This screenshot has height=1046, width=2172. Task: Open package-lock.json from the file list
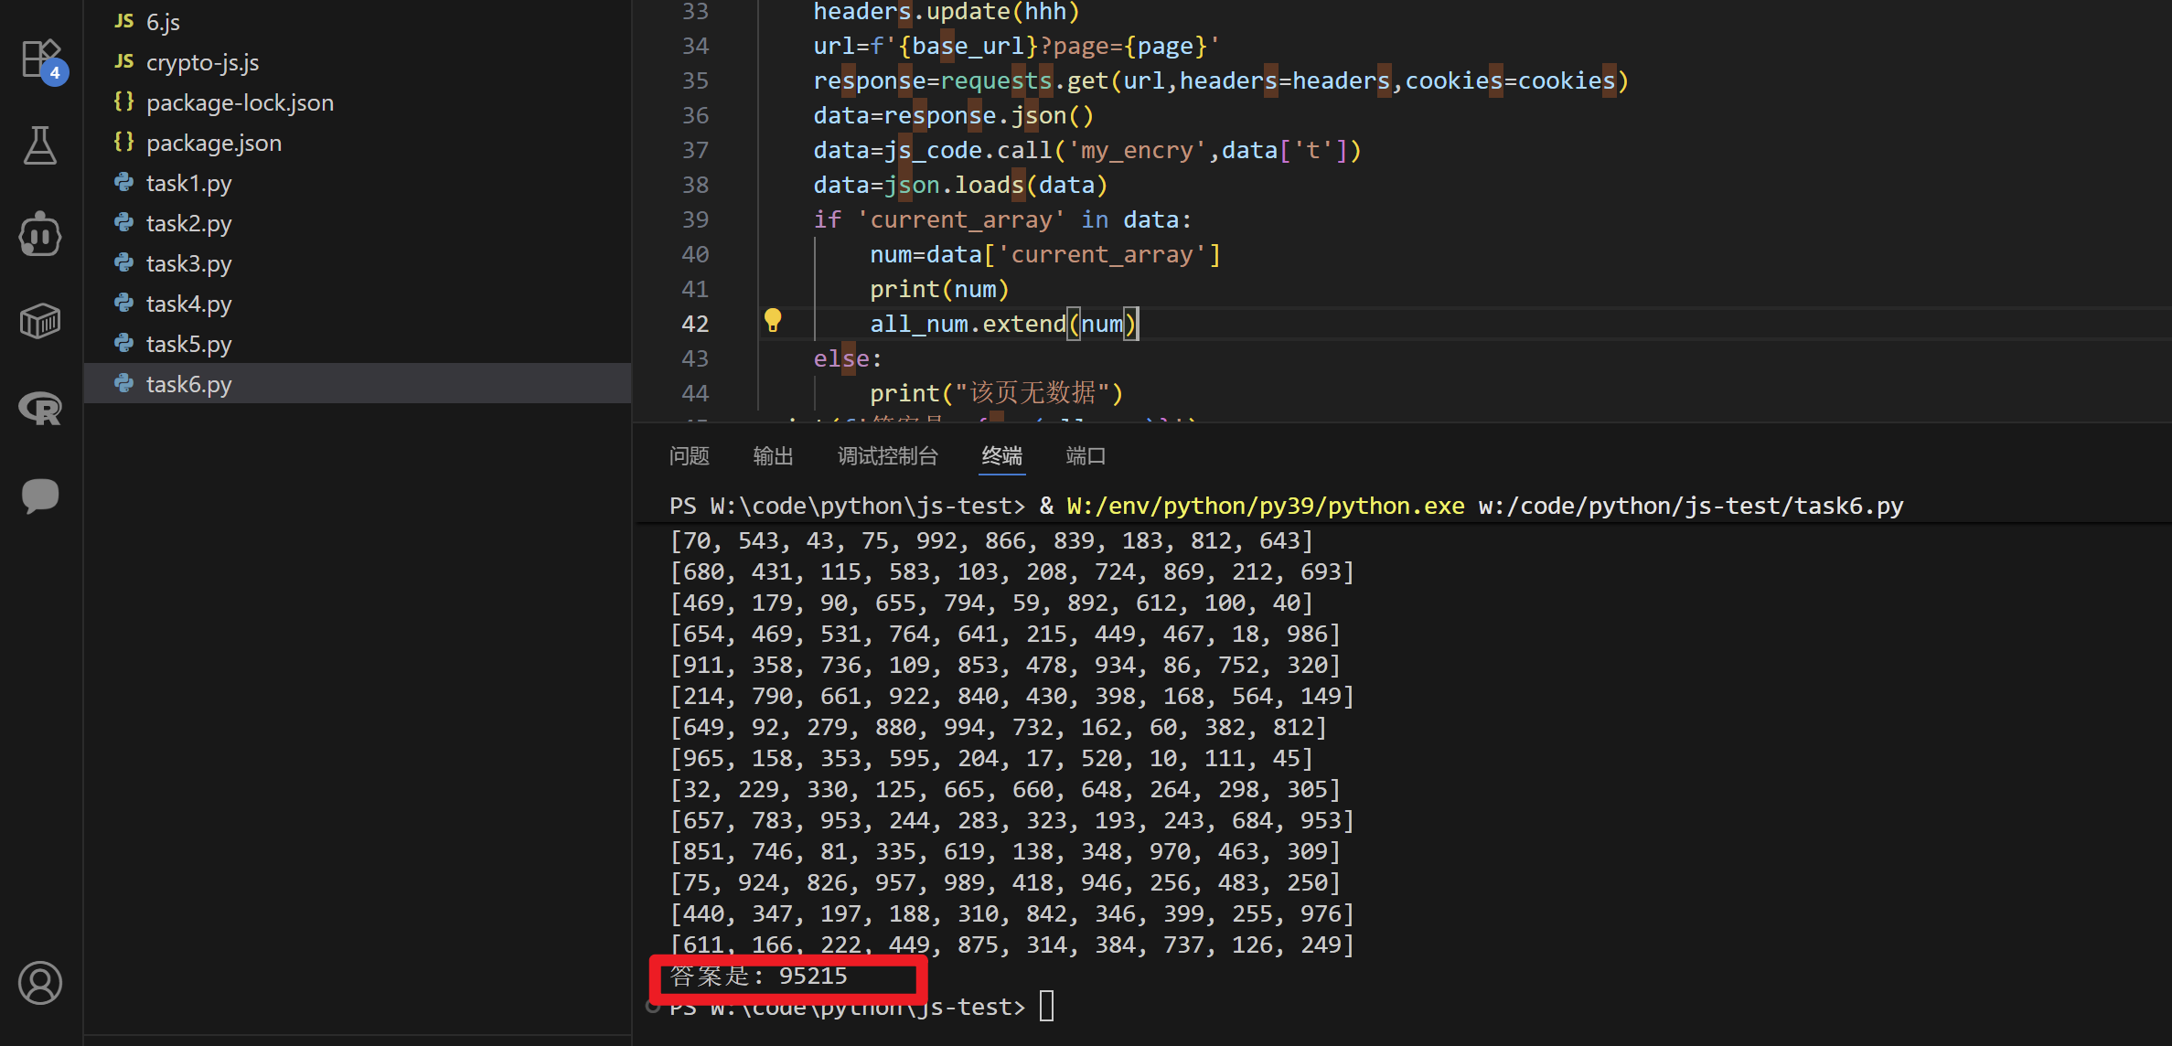[240, 102]
